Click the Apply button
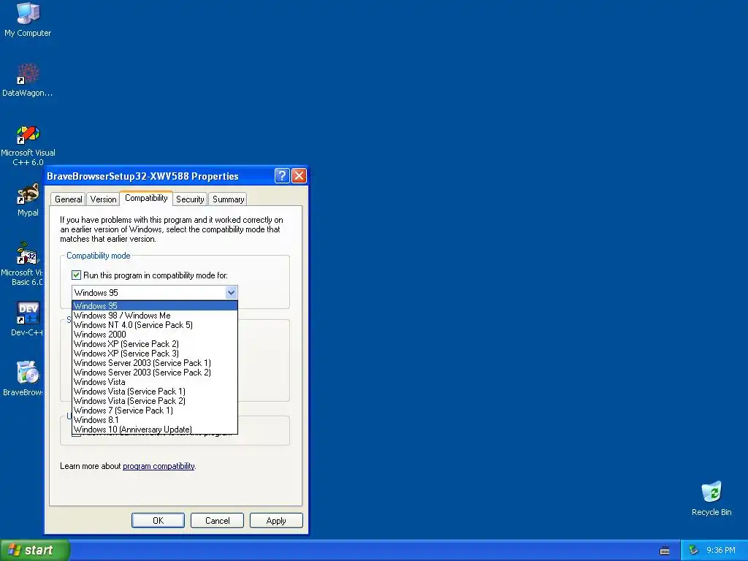 point(276,520)
